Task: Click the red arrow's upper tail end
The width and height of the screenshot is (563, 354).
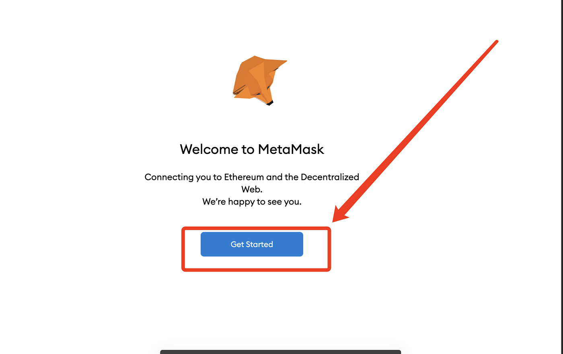Action: (x=496, y=42)
